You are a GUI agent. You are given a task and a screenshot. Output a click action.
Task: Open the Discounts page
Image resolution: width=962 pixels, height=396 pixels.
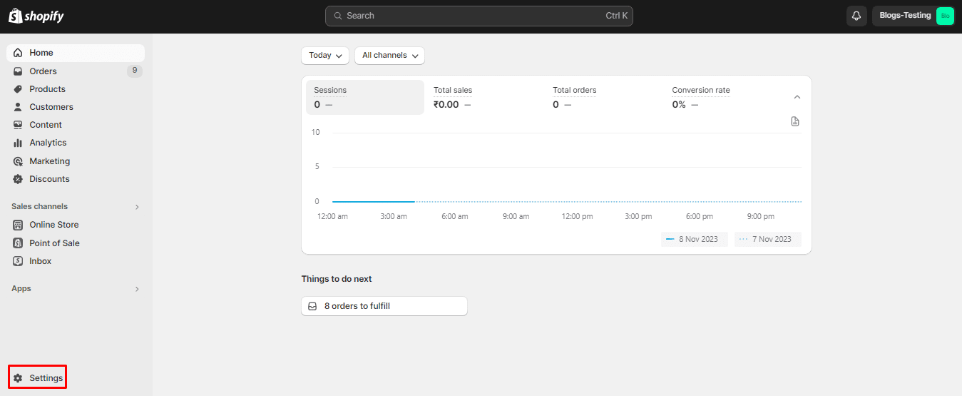pos(49,179)
